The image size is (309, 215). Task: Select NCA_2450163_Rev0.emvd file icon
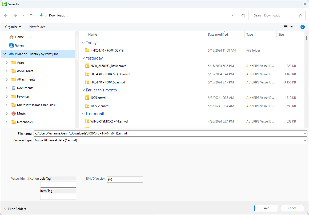(87, 66)
